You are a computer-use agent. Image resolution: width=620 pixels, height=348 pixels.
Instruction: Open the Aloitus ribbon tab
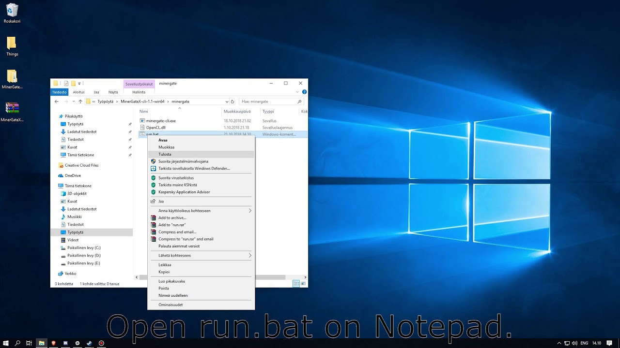tap(79, 92)
